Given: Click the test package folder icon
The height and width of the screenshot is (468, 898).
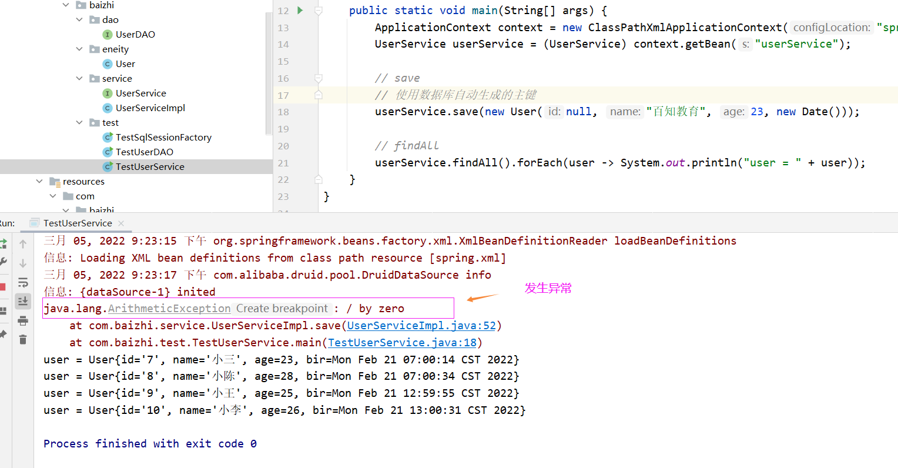Looking at the screenshot, I should pyautogui.click(x=94, y=123).
